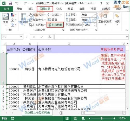130x121 pixels.
Task: Open the Quick Access Toolbar customize arrow
Action: pyautogui.click(x=33, y=3)
